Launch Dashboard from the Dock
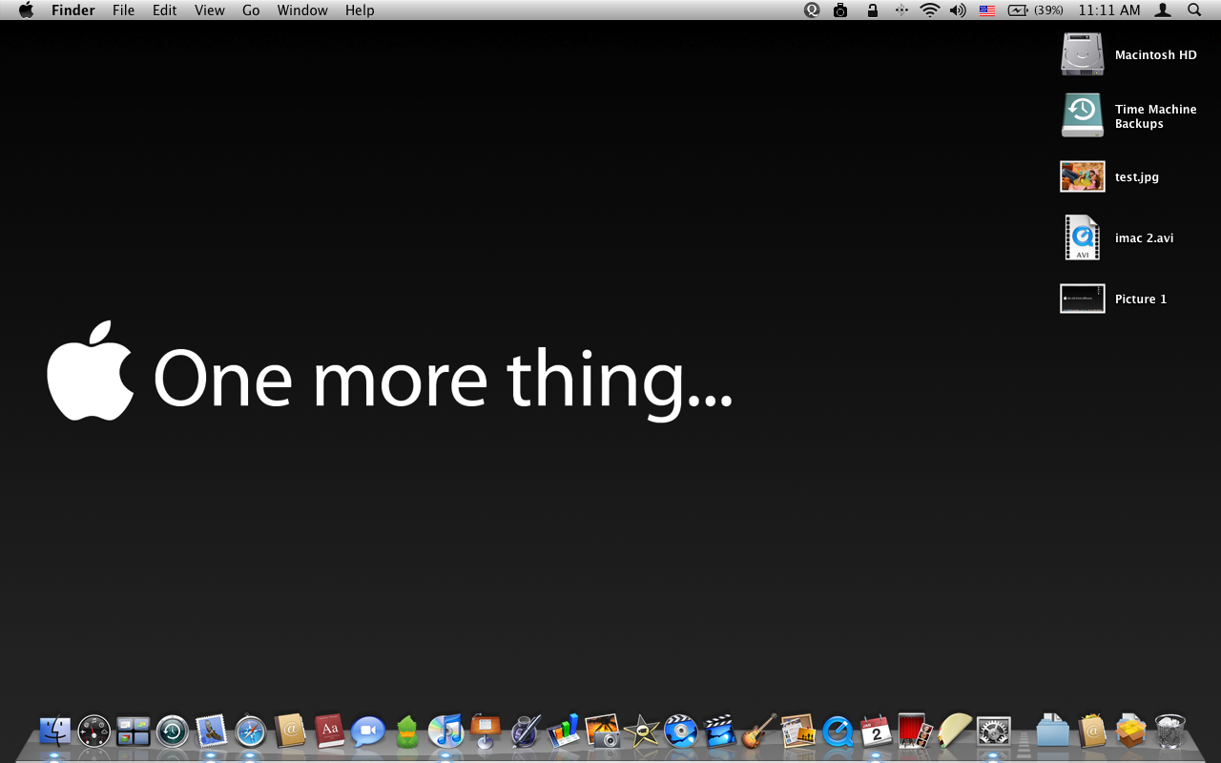This screenshot has width=1221, height=763. [x=94, y=732]
